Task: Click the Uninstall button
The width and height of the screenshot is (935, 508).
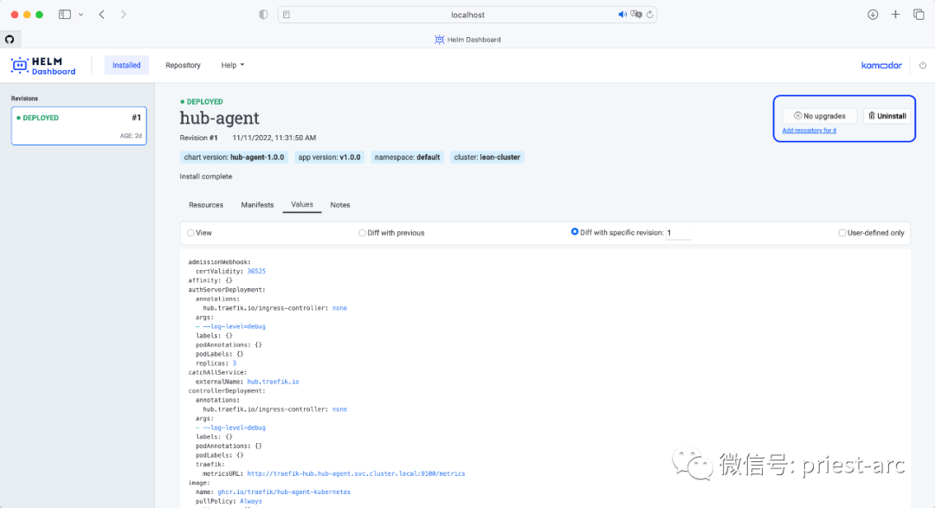Action: 887,116
